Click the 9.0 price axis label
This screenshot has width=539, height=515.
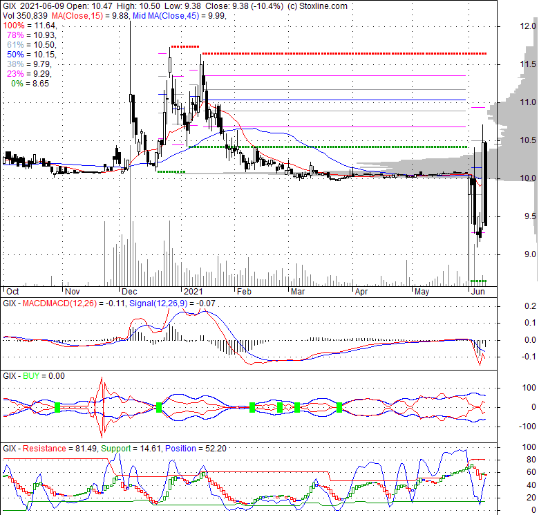(x=530, y=254)
